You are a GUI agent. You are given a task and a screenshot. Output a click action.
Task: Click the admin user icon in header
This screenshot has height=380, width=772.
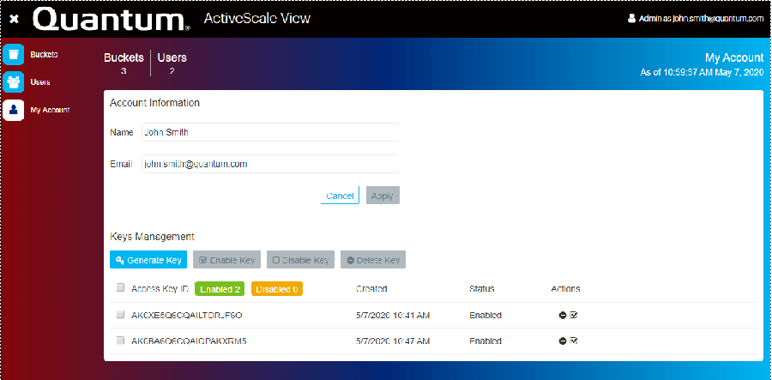click(x=632, y=18)
